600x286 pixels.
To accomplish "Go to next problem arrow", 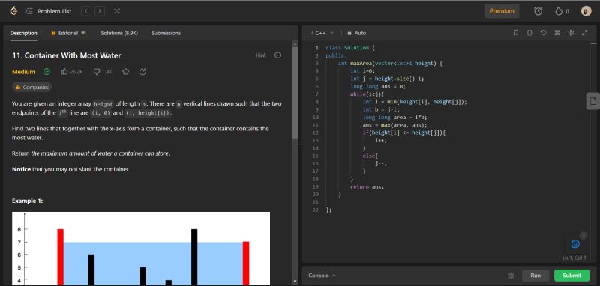I will (x=100, y=11).
